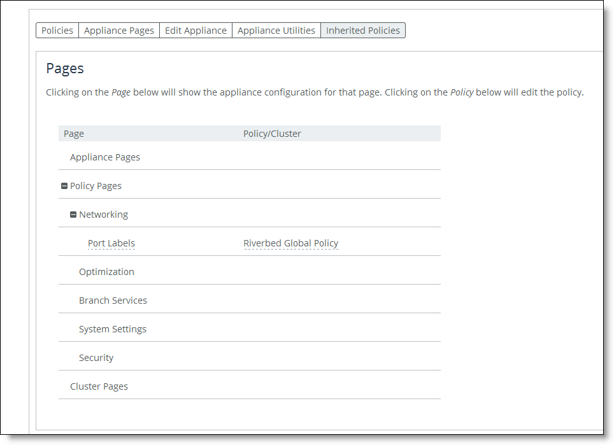Click the Networking label
Screen dimensions: 614x445
point(103,215)
